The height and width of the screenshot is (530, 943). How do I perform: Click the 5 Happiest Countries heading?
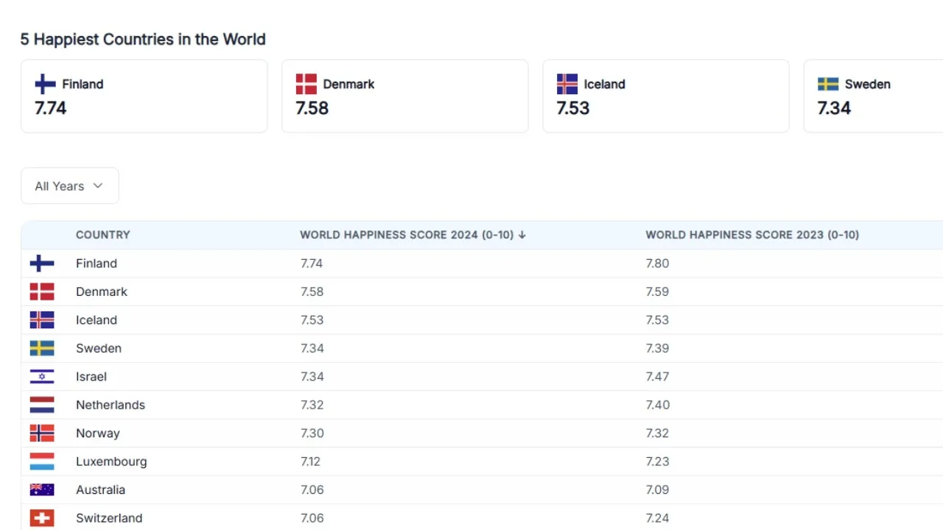143,39
